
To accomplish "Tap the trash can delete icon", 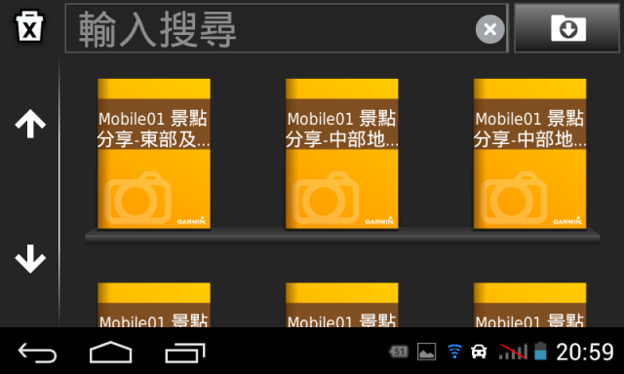I will tap(29, 26).
